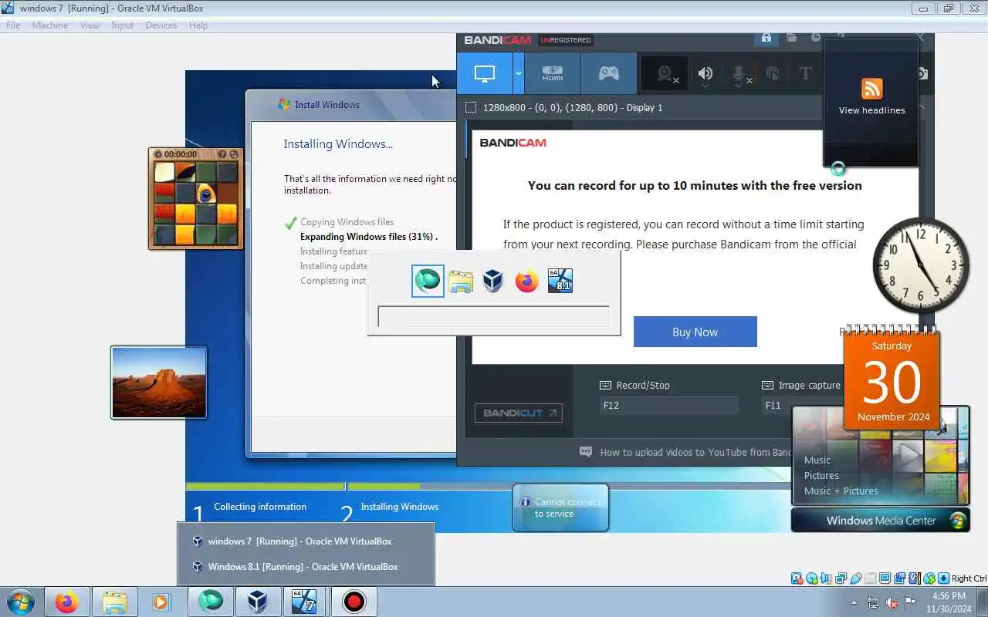
Task: Open Windows Media Center gadget bar
Action: pyautogui.click(x=881, y=520)
